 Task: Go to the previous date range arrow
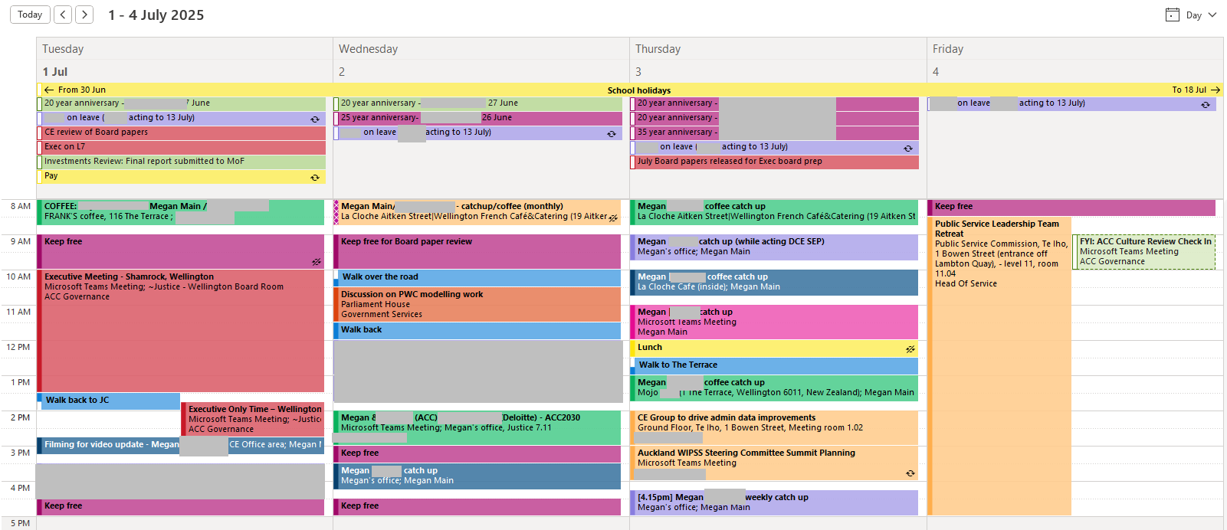(64, 15)
